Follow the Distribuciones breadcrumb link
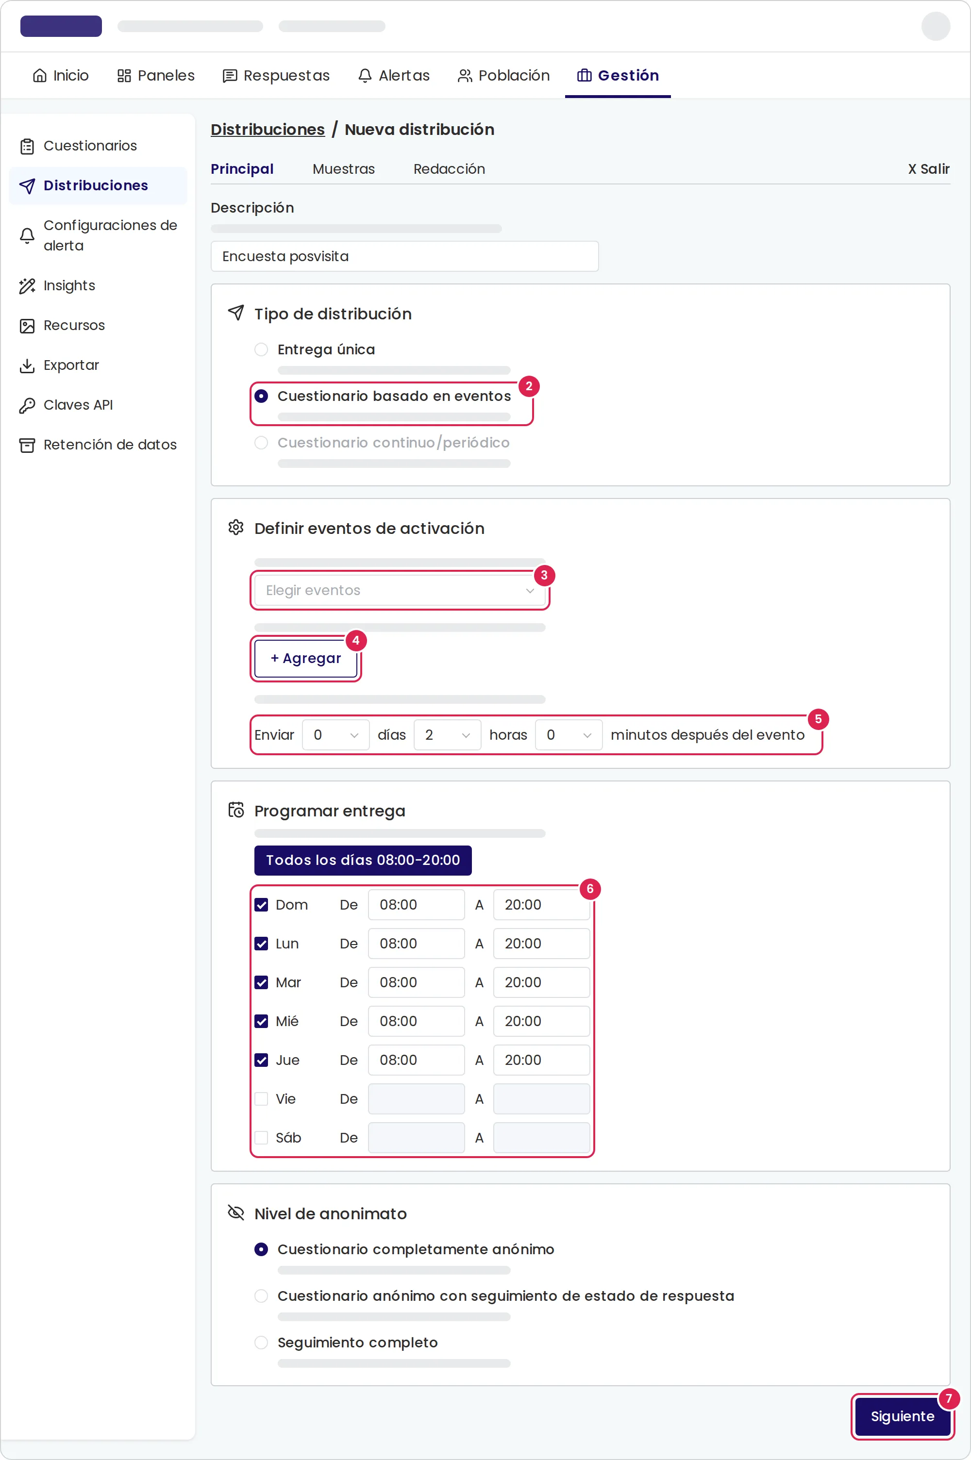 (268, 129)
